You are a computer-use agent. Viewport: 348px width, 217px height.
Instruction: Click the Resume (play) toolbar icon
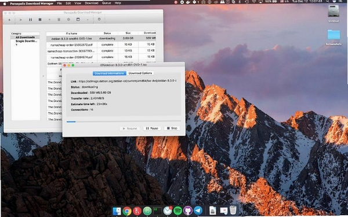21,20
